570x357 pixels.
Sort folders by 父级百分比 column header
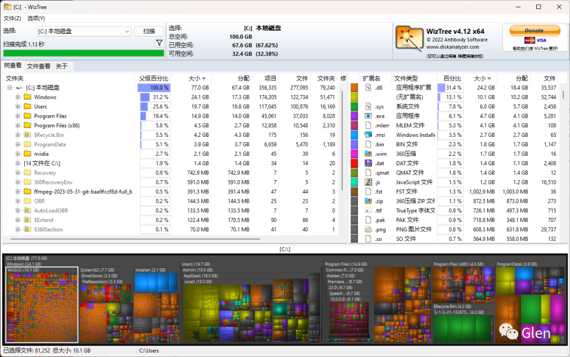tap(154, 78)
